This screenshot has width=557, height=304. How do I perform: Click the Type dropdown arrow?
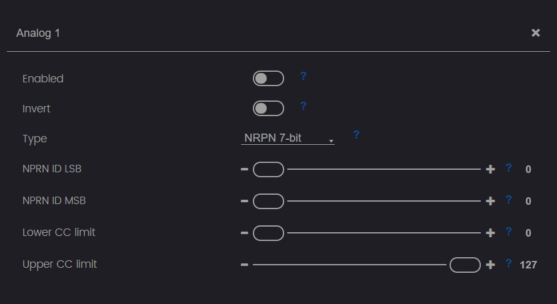tap(331, 141)
